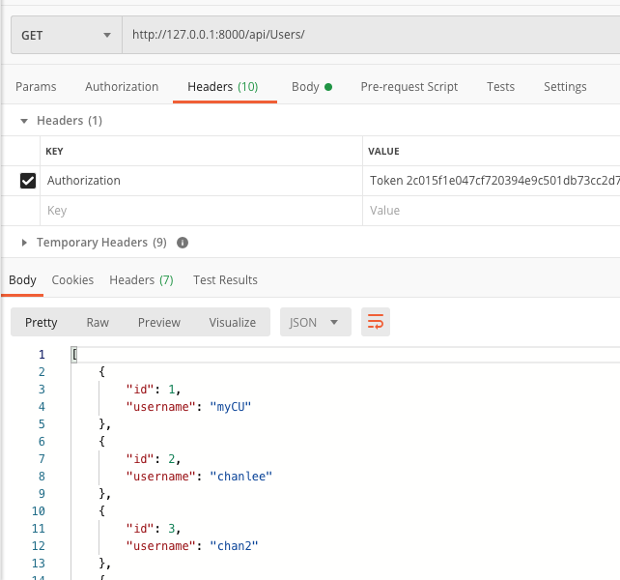Open the Test Results tab
This screenshot has height=580, width=620.
point(225,280)
